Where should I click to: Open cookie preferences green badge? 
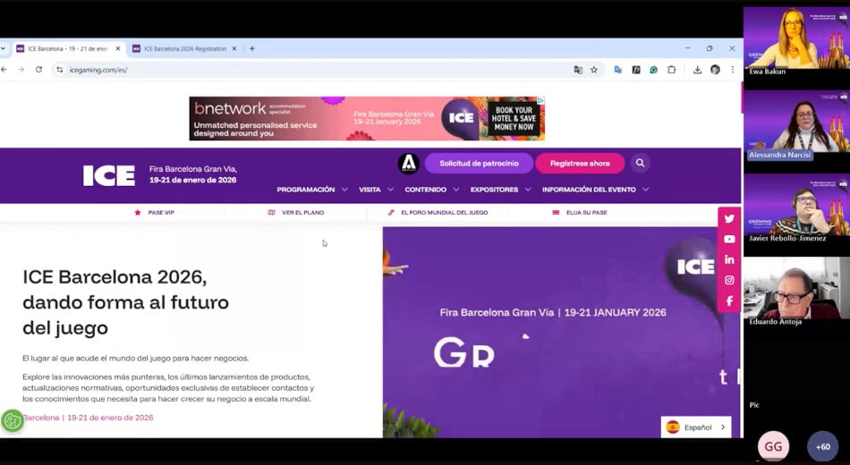tap(13, 420)
